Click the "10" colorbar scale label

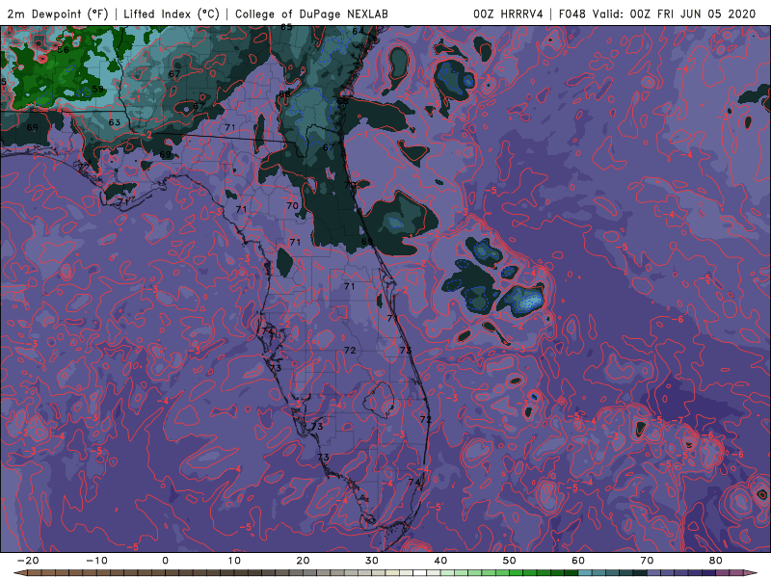pos(234,561)
